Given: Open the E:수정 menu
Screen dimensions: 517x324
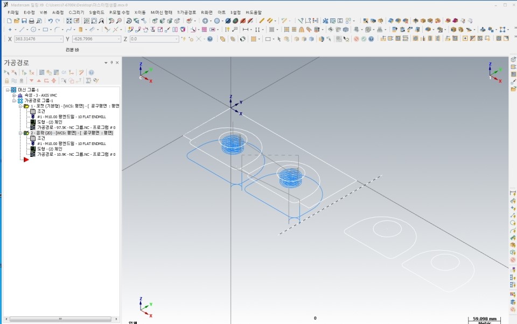Looking at the screenshot, I should (29, 12).
